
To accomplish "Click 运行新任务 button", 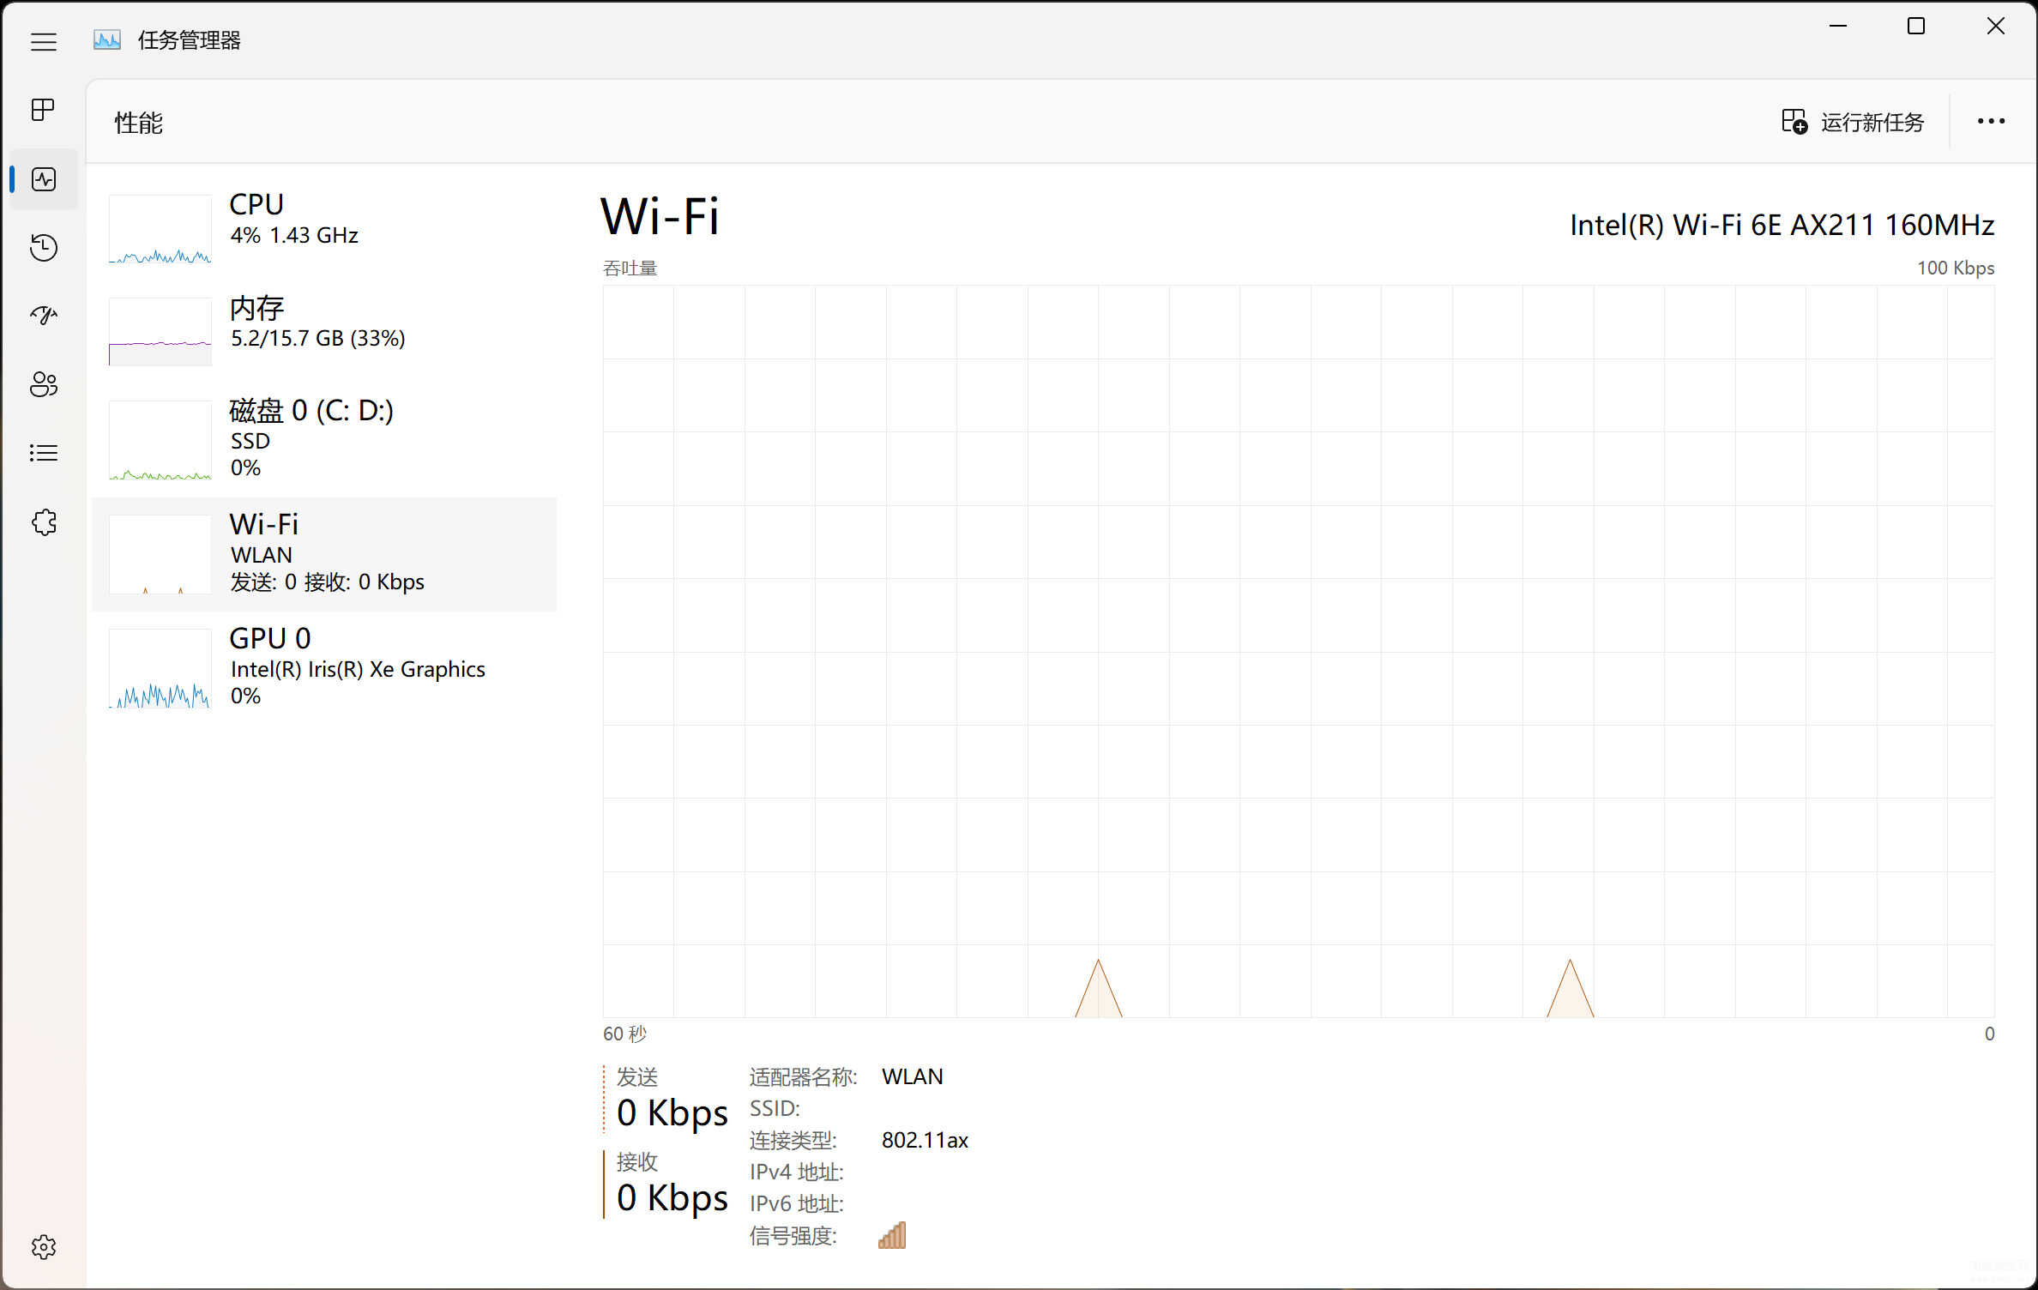I will point(1853,122).
